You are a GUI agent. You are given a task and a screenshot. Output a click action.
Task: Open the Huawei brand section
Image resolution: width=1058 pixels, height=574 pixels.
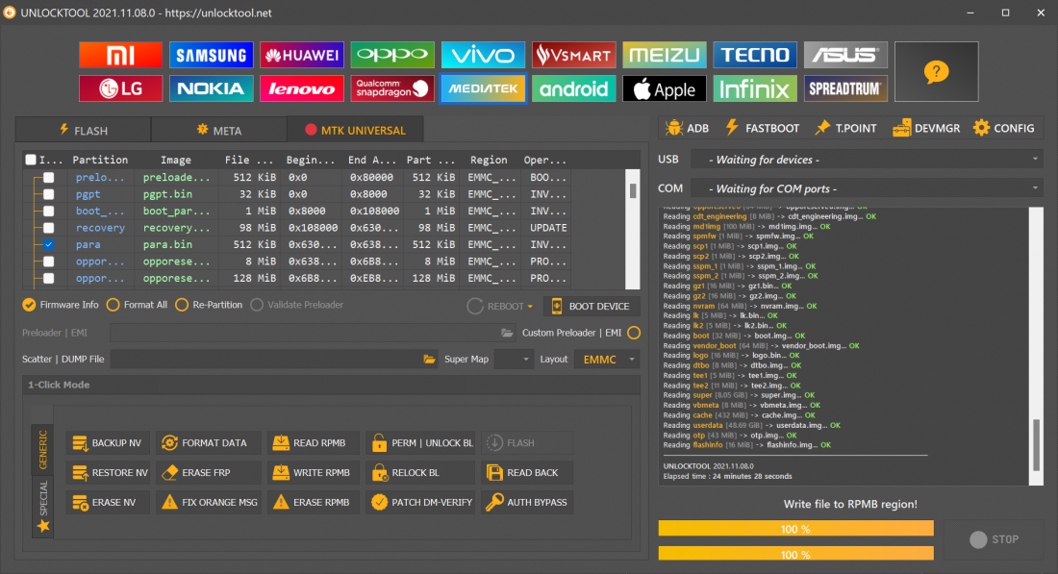point(302,55)
